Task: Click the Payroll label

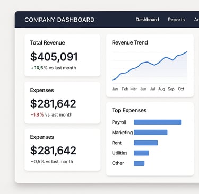Action: [x=119, y=122]
